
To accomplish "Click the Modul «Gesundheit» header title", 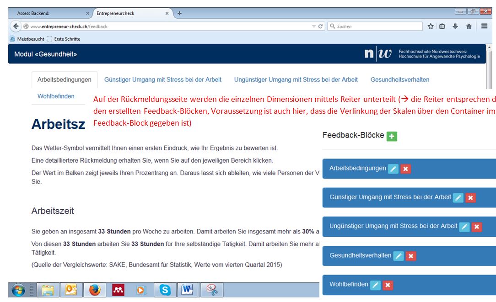I will pyautogui.click(x=46, y=54).
